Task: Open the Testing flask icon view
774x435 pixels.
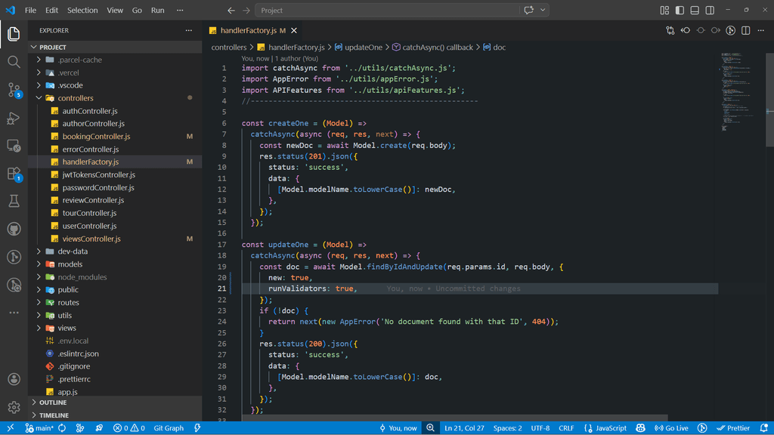Action: 14,201
